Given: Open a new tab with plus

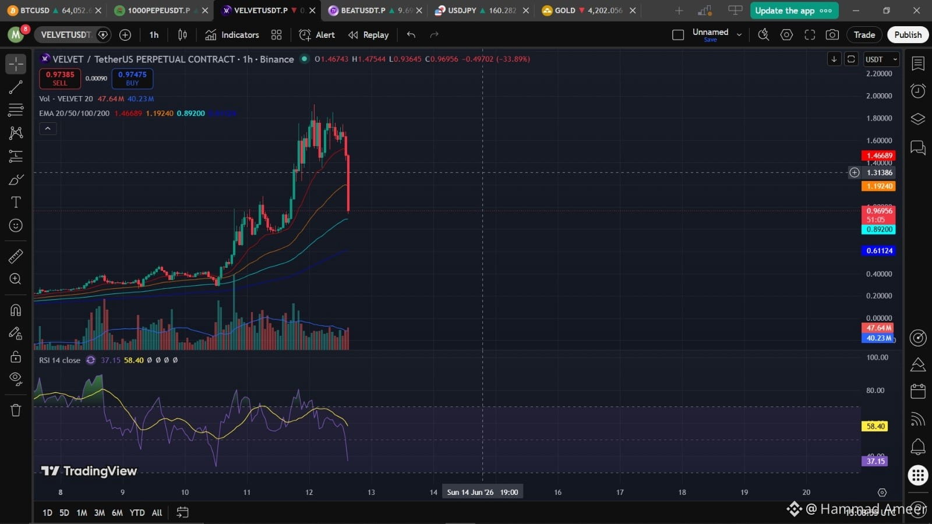Looking at the screenshot, I should pyautogui.click(x=679, y=10).
